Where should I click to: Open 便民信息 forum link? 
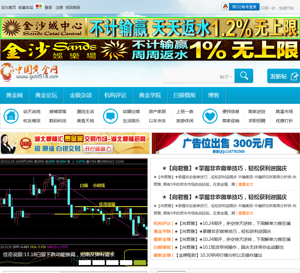pyautogui.click(x=231, y=112)
